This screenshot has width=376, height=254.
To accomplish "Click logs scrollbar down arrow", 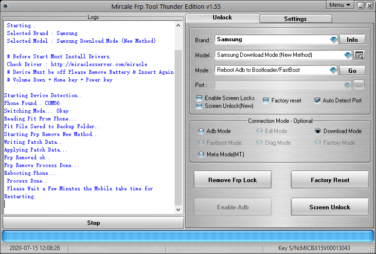I will (x=178, y=210).
